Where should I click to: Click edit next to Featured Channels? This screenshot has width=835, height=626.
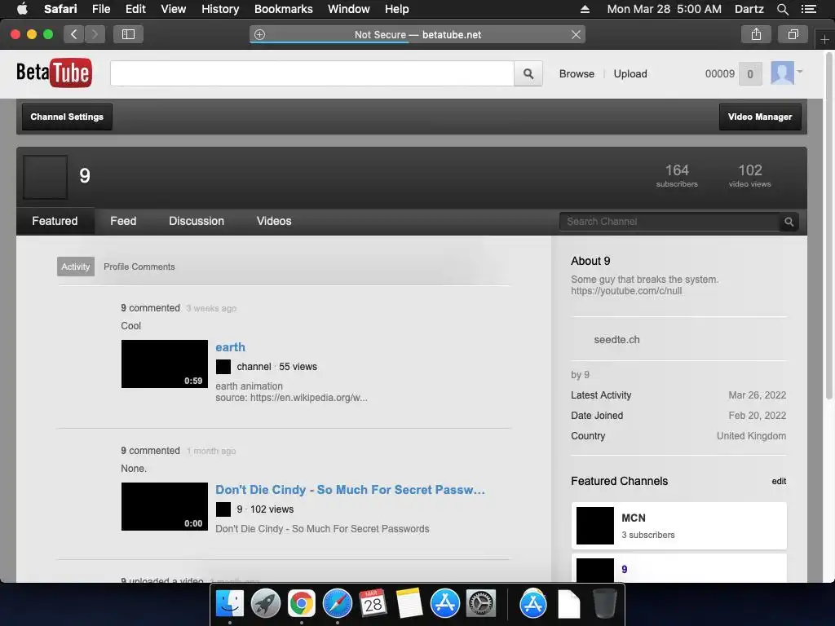click(779, 481)
